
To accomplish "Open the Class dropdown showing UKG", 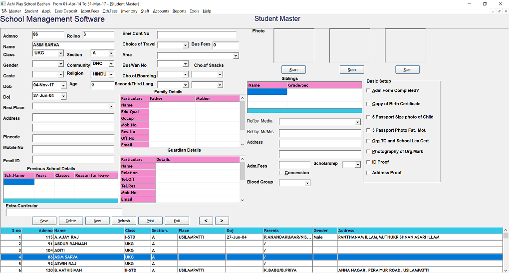I will [60, 53].
